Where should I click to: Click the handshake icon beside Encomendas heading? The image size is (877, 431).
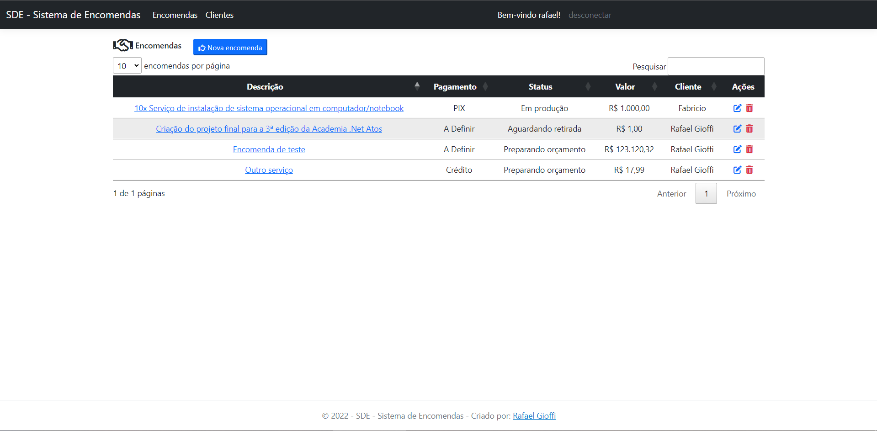(122, 44)
